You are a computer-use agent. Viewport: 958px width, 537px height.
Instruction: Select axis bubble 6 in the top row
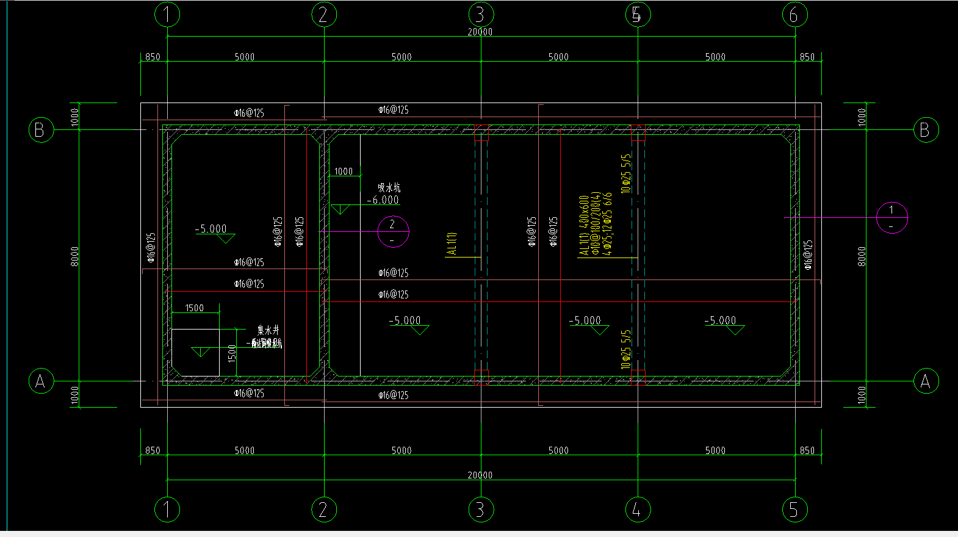(x=794, y=15)
